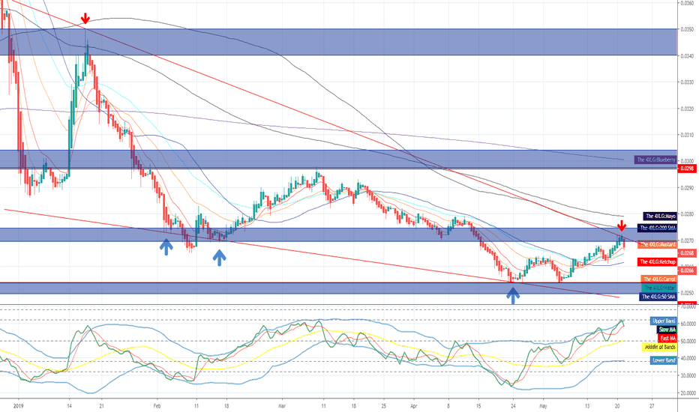Select the 'Upper Band' indicator label
This screenshot has height=412, width=699.
[663, 321]
